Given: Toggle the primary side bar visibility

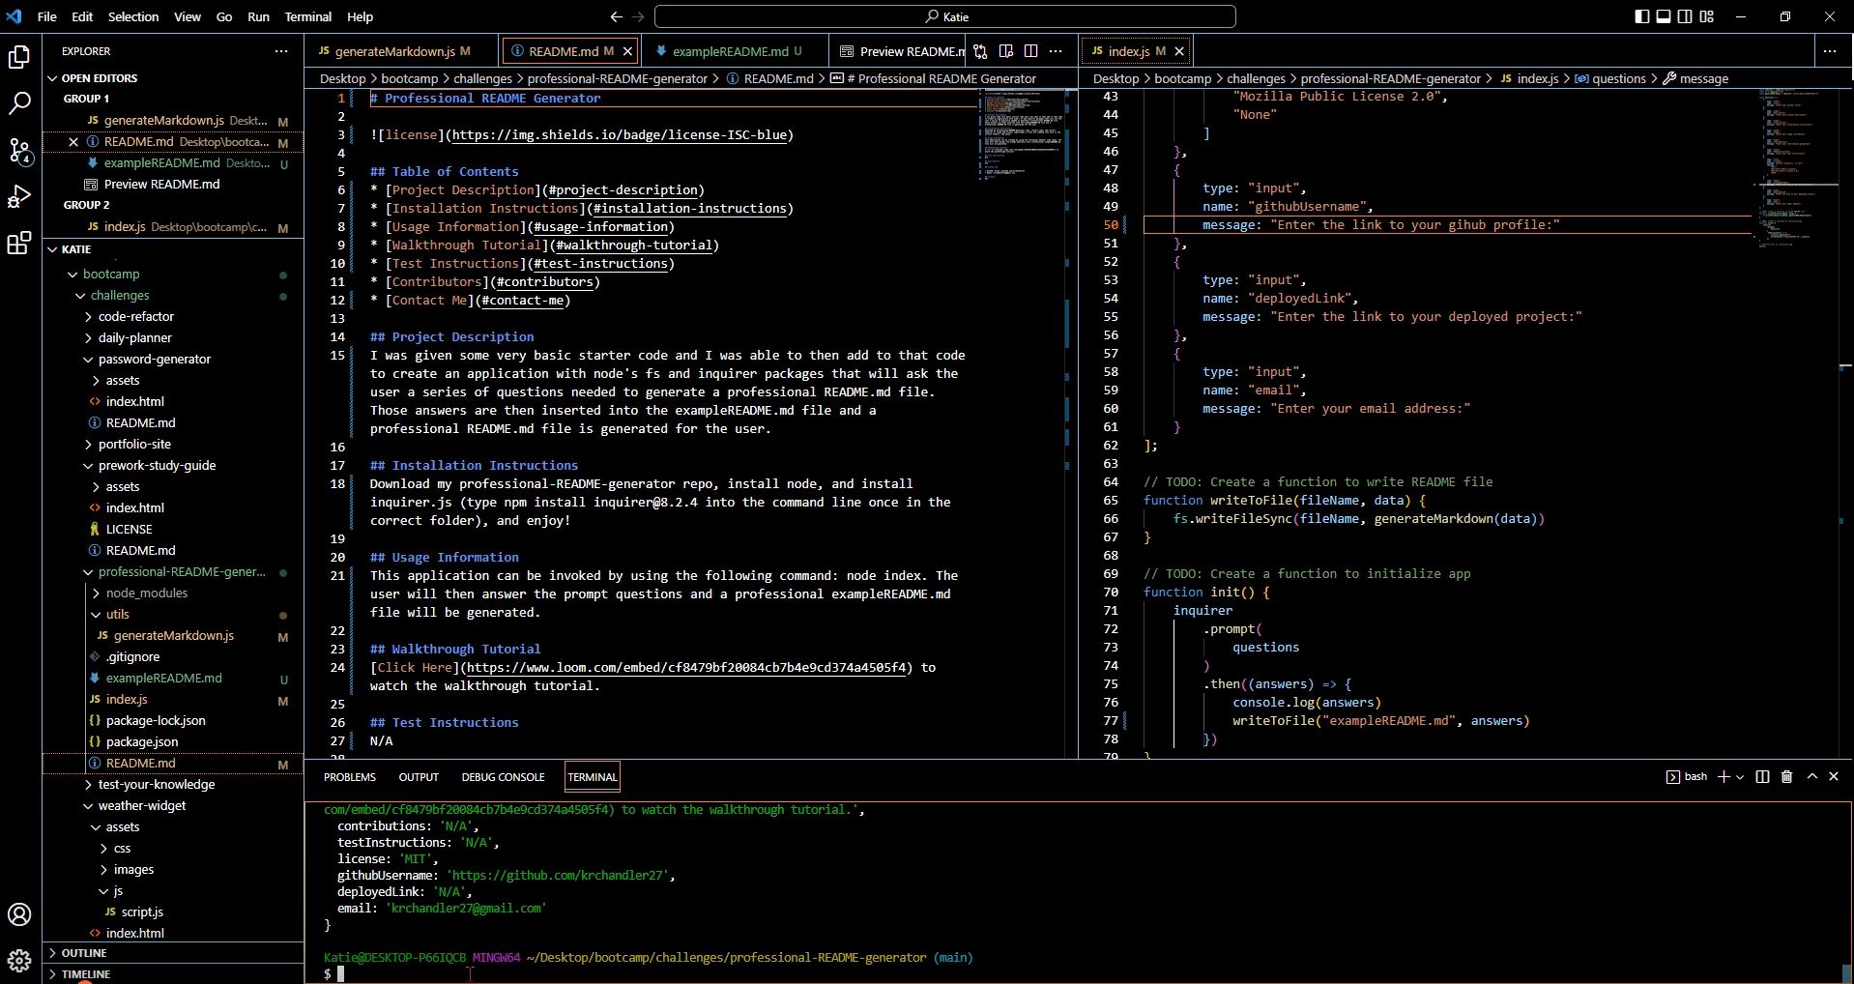Looking at the screenshot, I should tap(1640, 16).
